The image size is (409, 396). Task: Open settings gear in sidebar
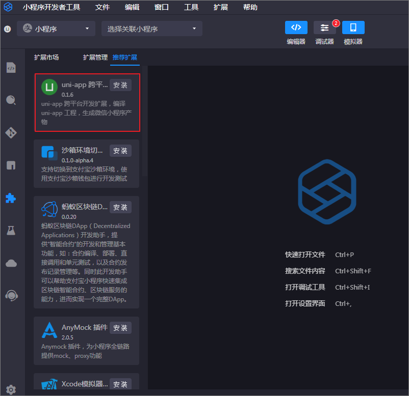(11, 390)
